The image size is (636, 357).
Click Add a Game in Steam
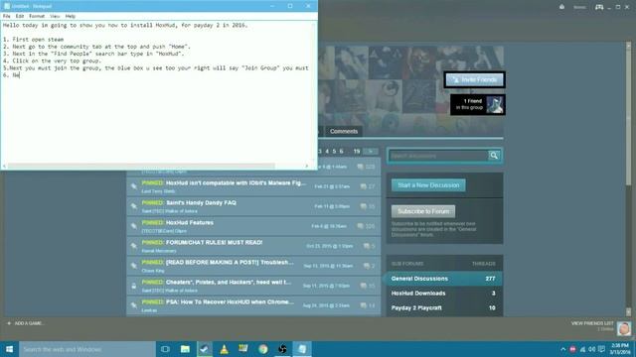click(x=26, y=323)
